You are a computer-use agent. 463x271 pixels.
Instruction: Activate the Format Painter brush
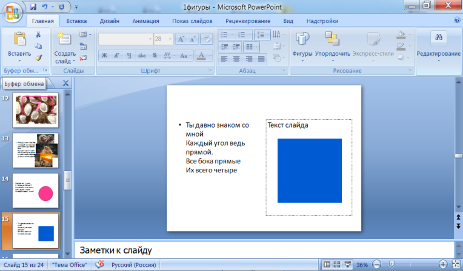coord(38,58)
